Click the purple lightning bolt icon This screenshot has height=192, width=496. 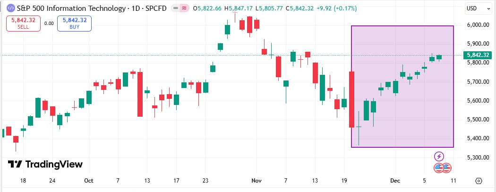[x=439, y=156]
